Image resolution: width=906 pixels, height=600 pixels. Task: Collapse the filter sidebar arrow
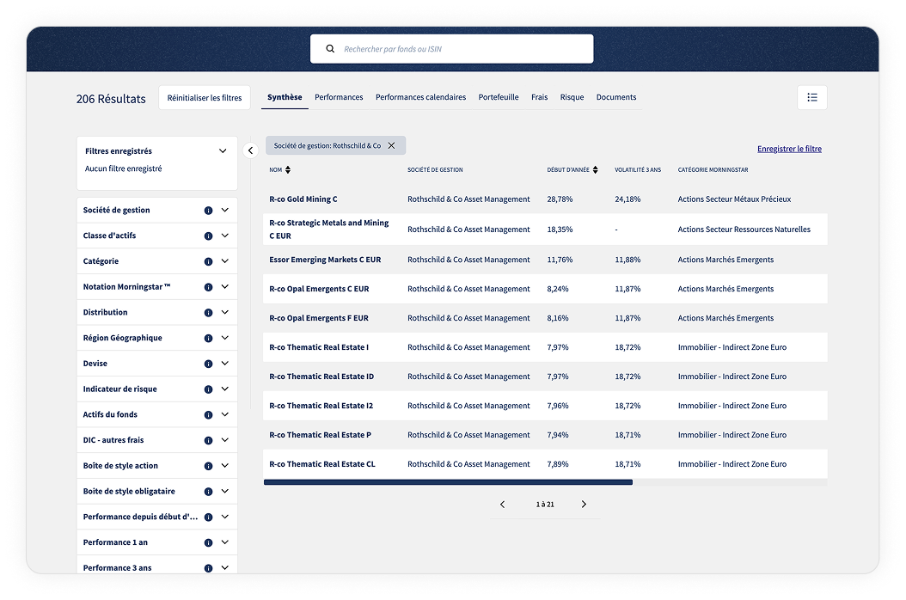(x=250, y=150)
